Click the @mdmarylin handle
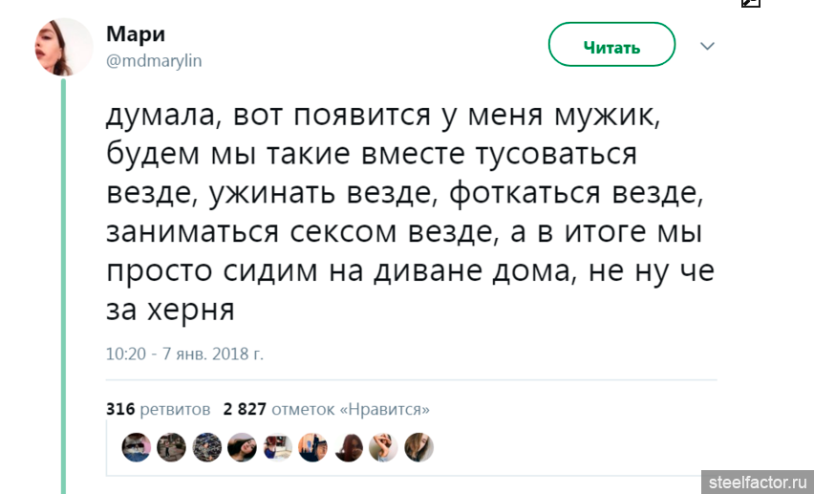 [x=153, y=60]
